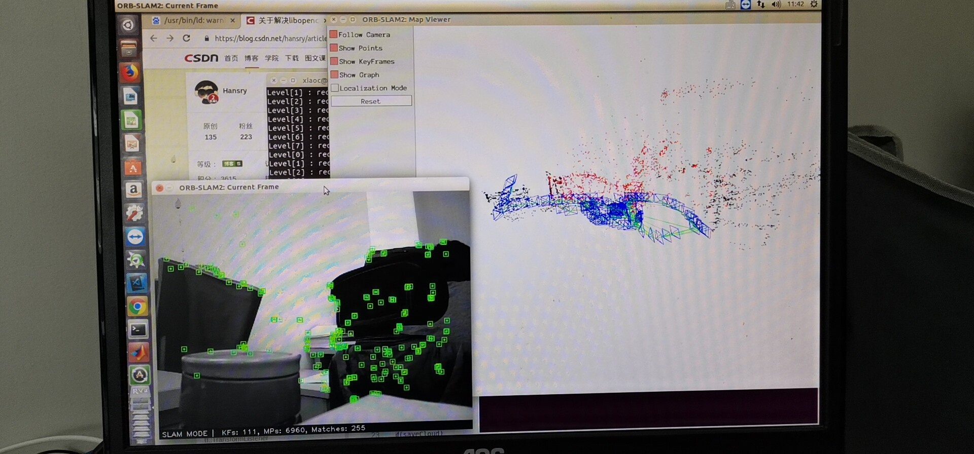Toggle the Follow Camera checkbox
974x454 pixels.
click(333, 34)
